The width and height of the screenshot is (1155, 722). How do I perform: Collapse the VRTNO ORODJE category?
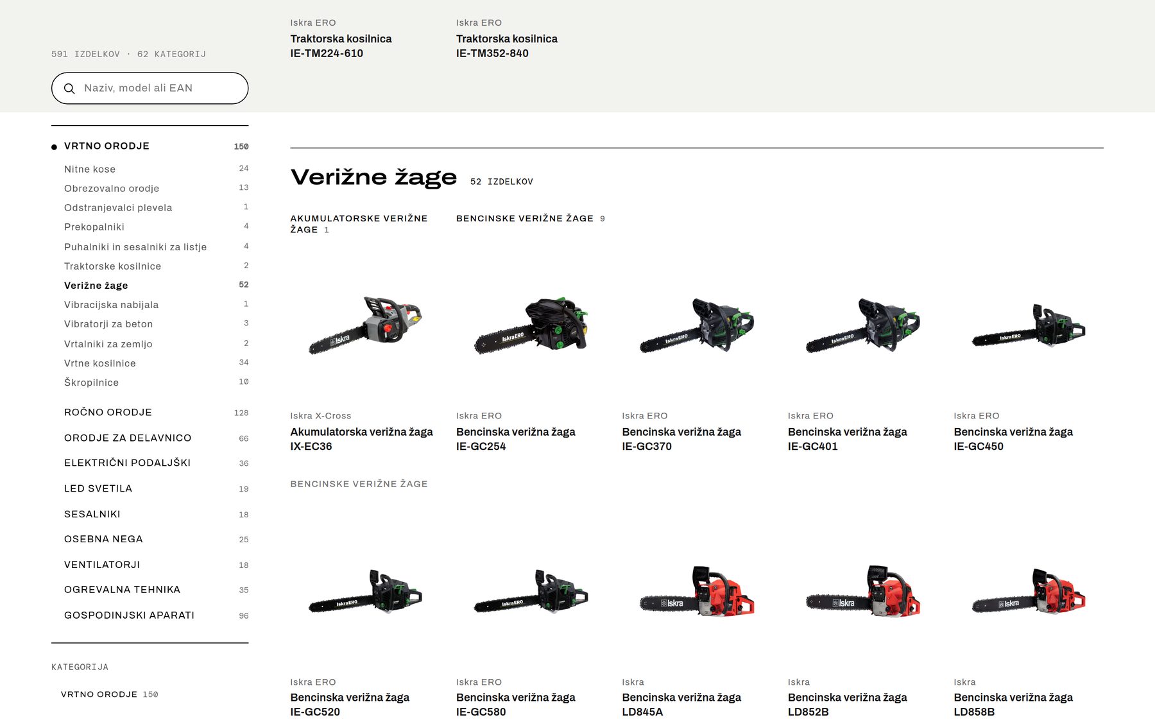pyautogui.click(x=150, y=146)
